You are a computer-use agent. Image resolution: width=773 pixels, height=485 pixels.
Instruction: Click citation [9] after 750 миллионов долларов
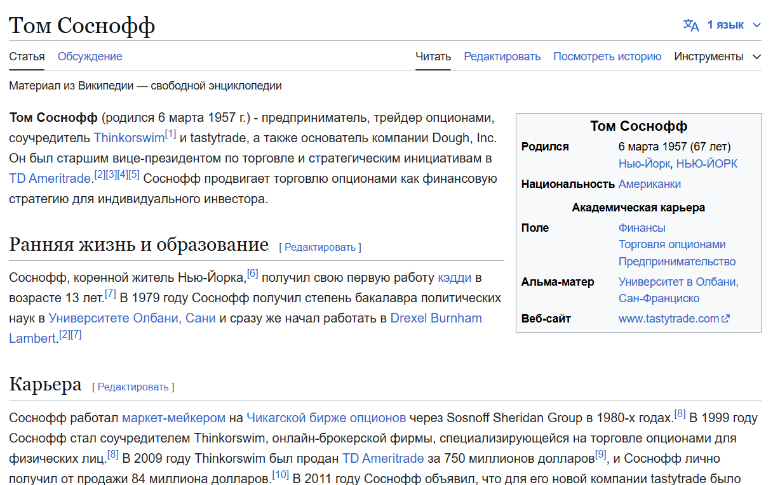[601, 455]
